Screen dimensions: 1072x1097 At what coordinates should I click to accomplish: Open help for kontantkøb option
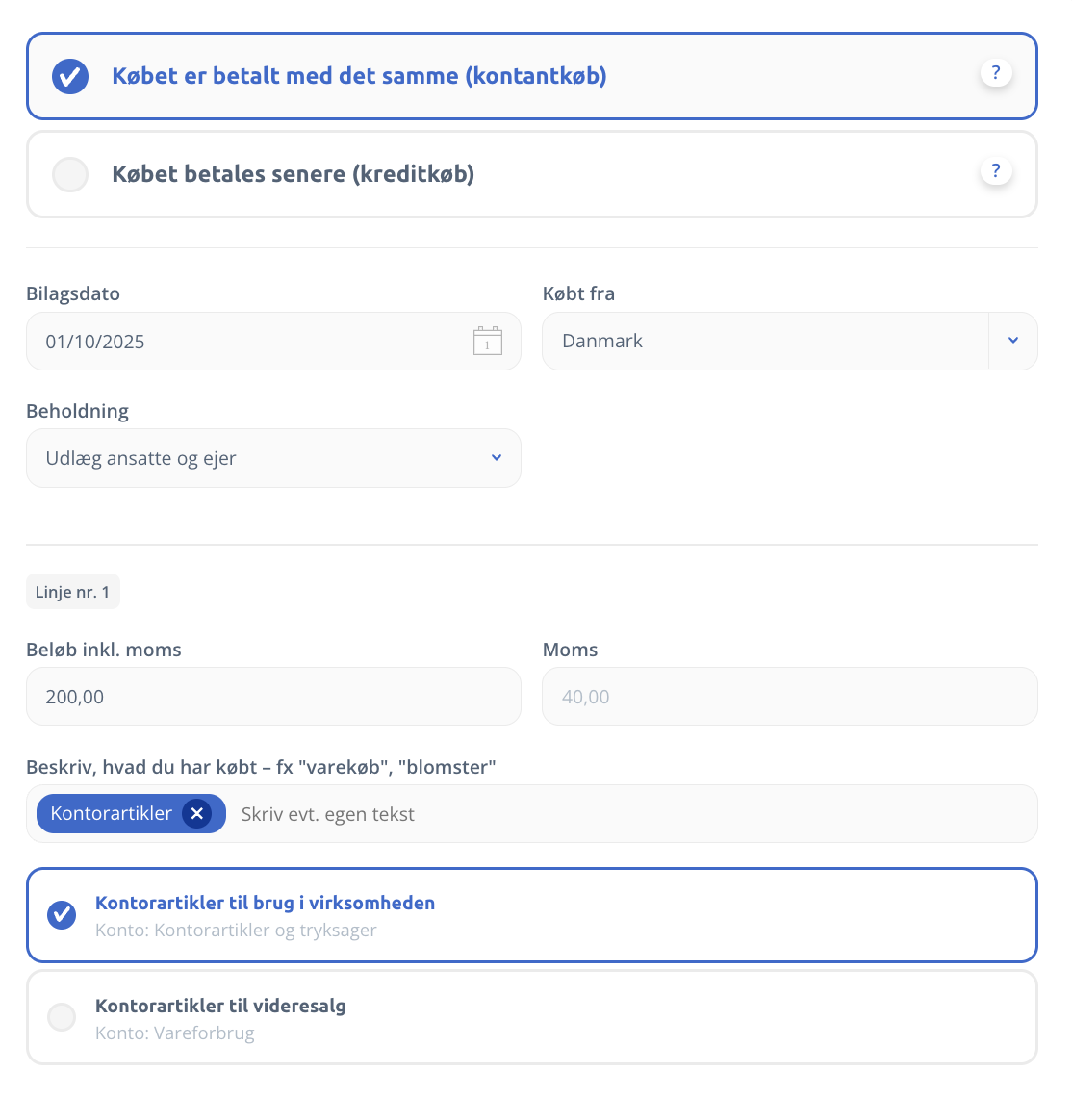(996, 73)
